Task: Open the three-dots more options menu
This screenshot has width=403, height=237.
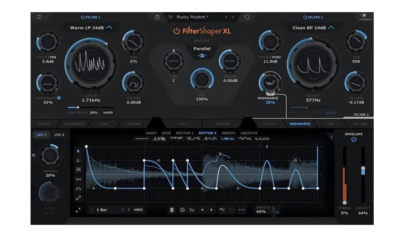Action: 241,210
